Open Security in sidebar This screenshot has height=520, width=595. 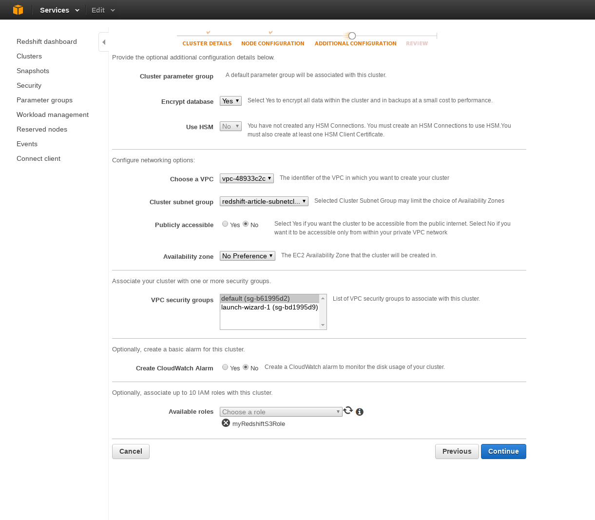(x=29, y=85)
